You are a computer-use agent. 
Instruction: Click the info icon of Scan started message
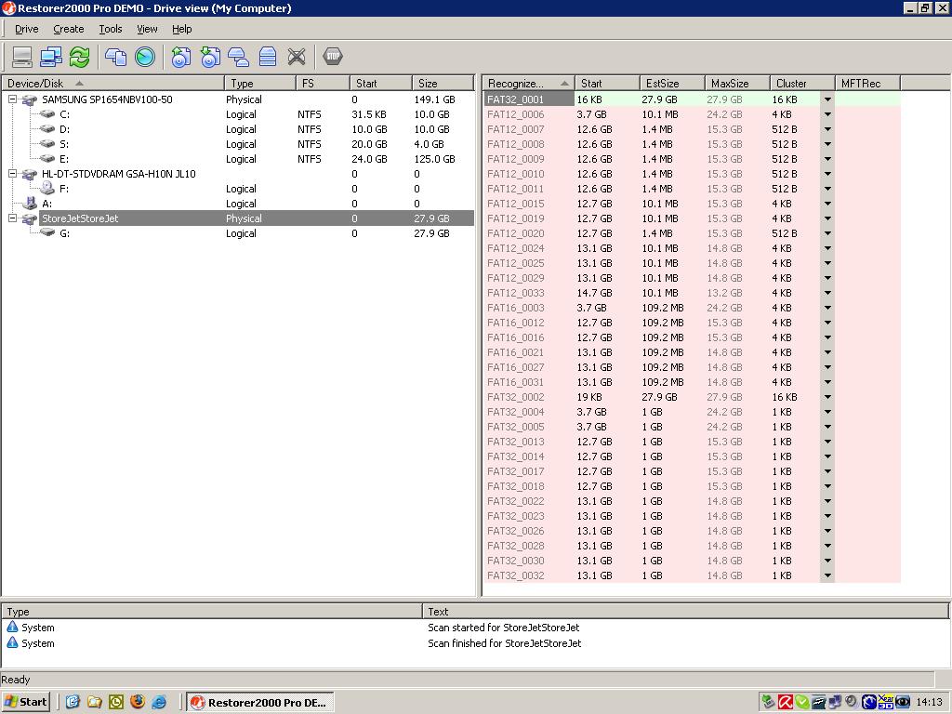(x=12, y=628)
